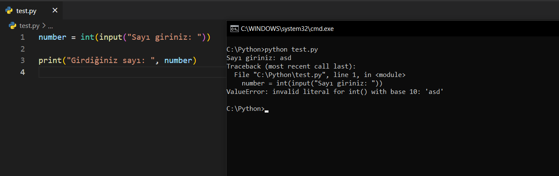Viewport: 559px width, 176px height.
Task: Close the test.py editor tab
Action: [x=55, y=11]
